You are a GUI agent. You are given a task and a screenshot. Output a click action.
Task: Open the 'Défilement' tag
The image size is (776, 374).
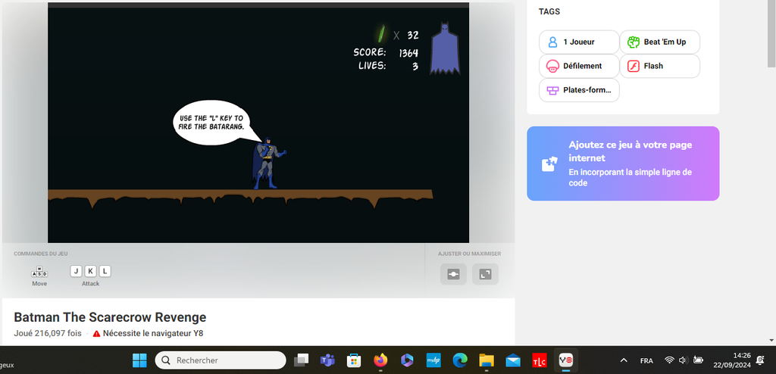[579, 66]
